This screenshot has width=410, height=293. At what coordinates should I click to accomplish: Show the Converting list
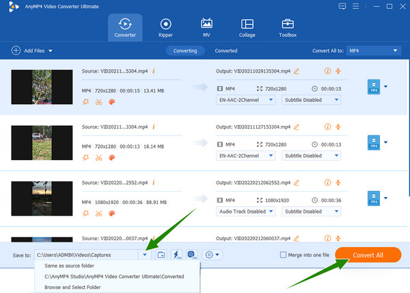click(185, 51)
